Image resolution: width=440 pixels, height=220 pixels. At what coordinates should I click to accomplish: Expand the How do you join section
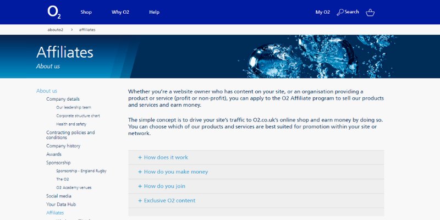point(256,186)
